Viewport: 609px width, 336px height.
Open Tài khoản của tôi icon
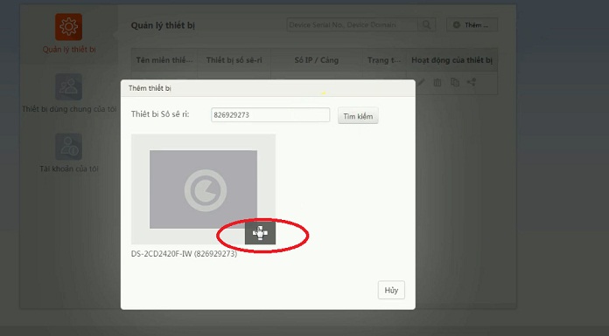click(68, 147)
